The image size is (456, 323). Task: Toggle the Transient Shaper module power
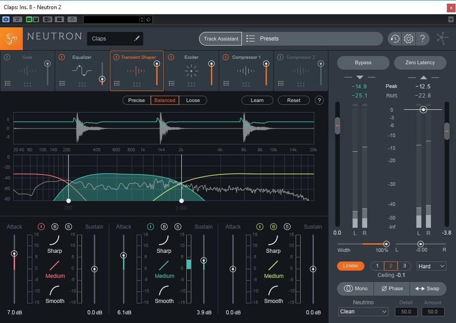click(116, 57)
